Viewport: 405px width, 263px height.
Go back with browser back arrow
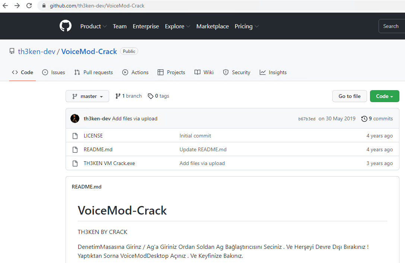coord(5,6)
